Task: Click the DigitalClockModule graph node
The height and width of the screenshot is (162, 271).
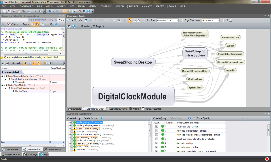Action: point(133,97)
